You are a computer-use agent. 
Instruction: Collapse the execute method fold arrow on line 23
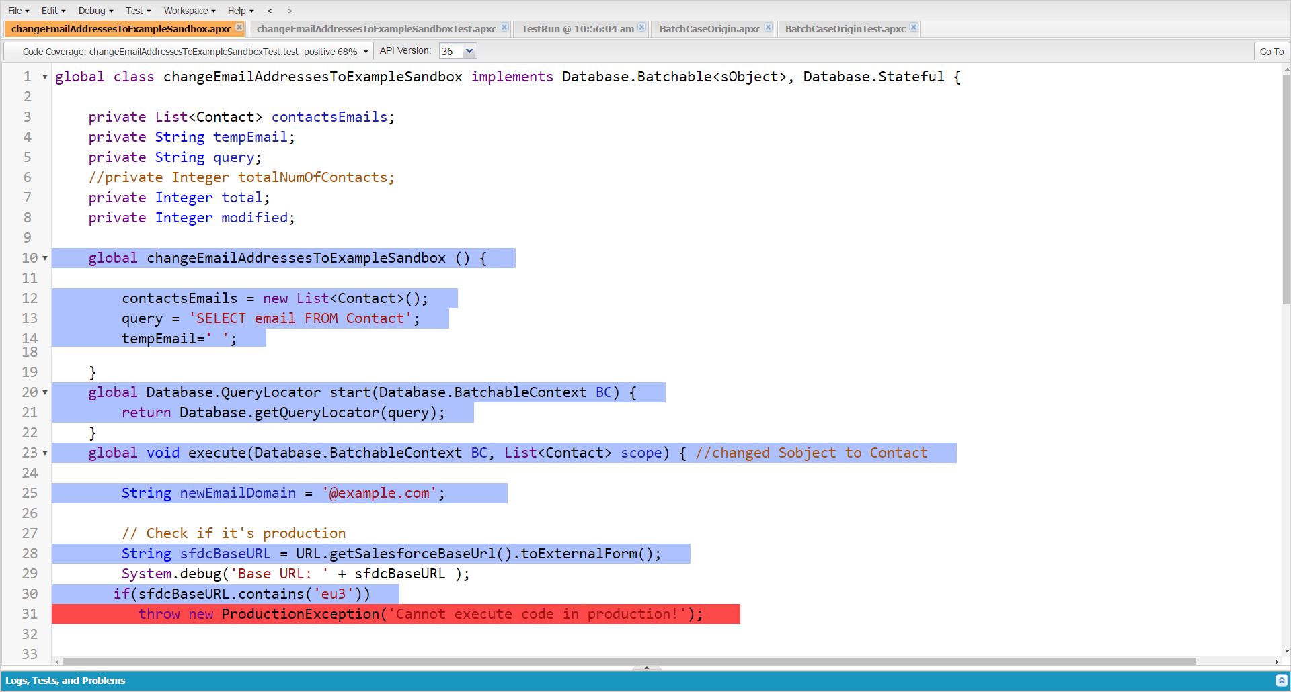44,453
